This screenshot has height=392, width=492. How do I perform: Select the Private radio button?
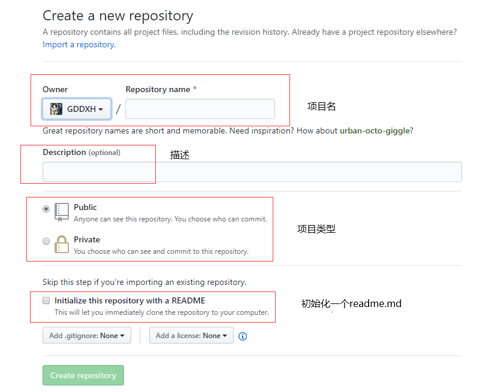[x=46, y=241]
